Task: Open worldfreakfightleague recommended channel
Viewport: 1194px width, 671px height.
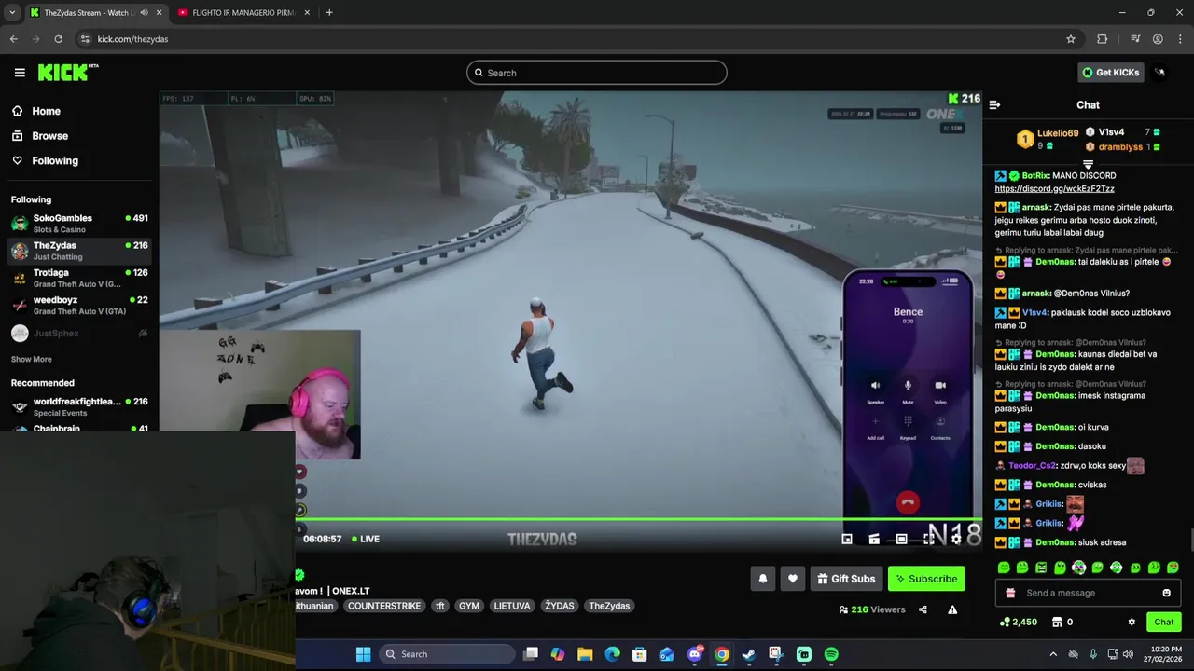Action: click(79, 406)
